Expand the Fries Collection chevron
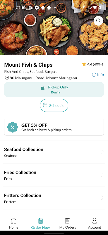 102,175
